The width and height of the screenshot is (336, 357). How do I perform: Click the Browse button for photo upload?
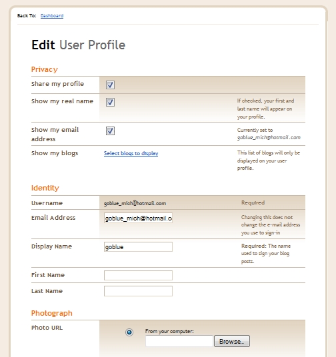(232, 341)
